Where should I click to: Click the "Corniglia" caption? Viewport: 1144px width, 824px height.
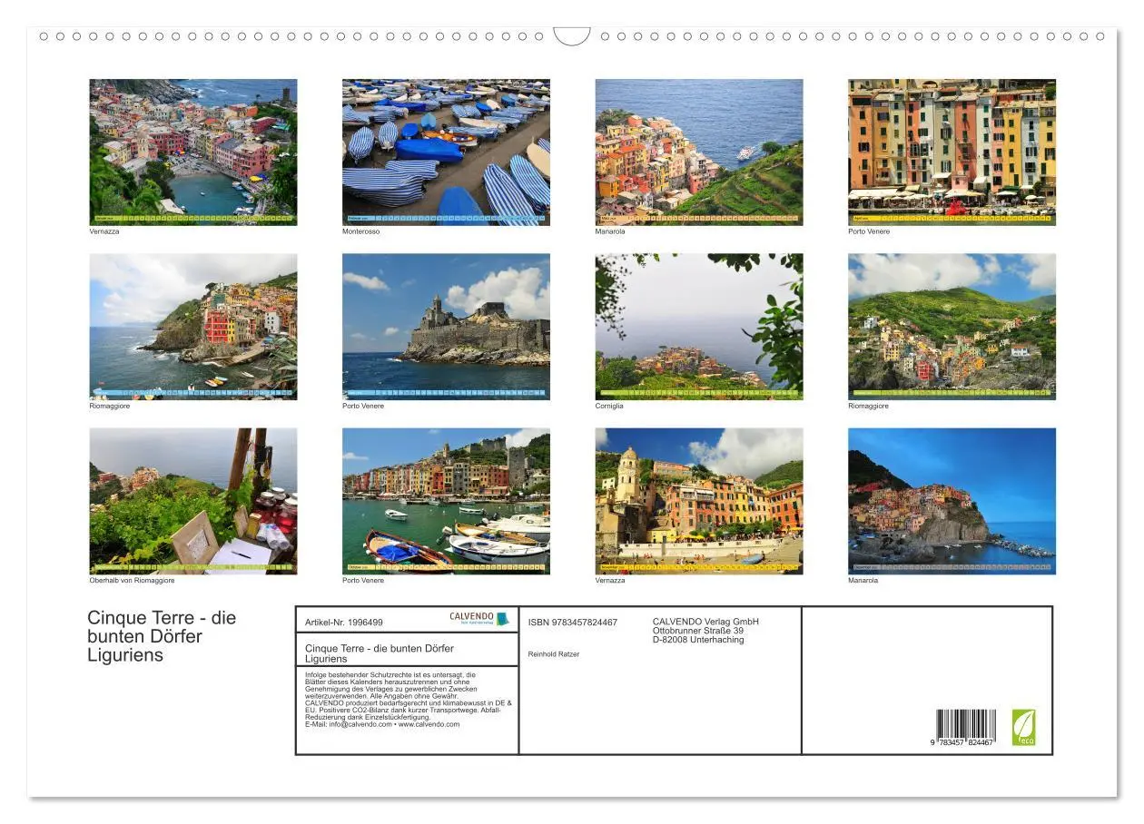point(609,406)
